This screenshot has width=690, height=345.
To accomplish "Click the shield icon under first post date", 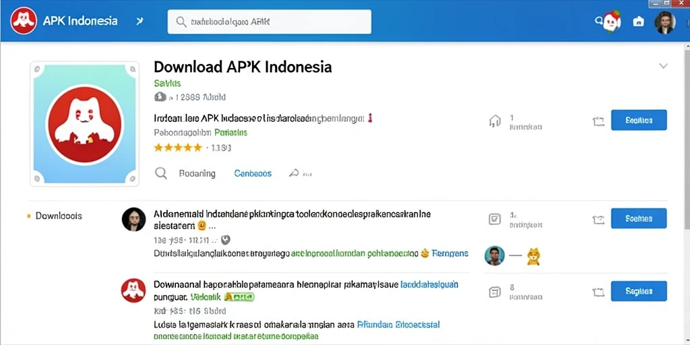I will [x=226, y=241].
